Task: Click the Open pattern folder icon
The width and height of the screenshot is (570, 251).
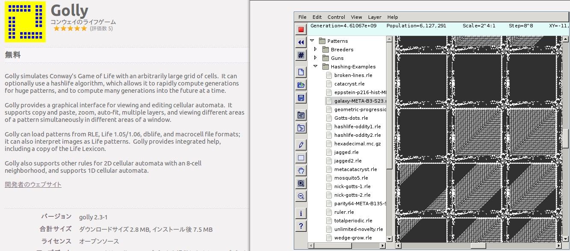Action: click(x=301, y=85)
